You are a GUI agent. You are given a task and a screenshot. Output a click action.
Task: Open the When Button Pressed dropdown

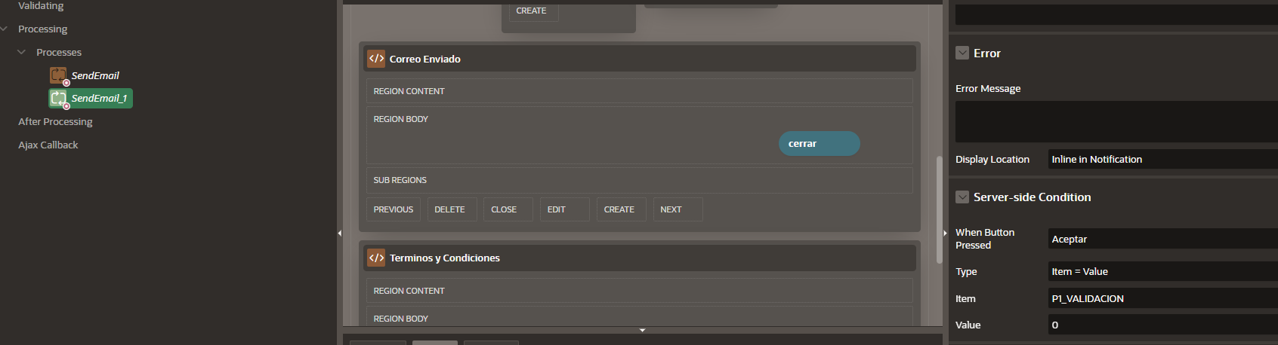coord(1162,240)
